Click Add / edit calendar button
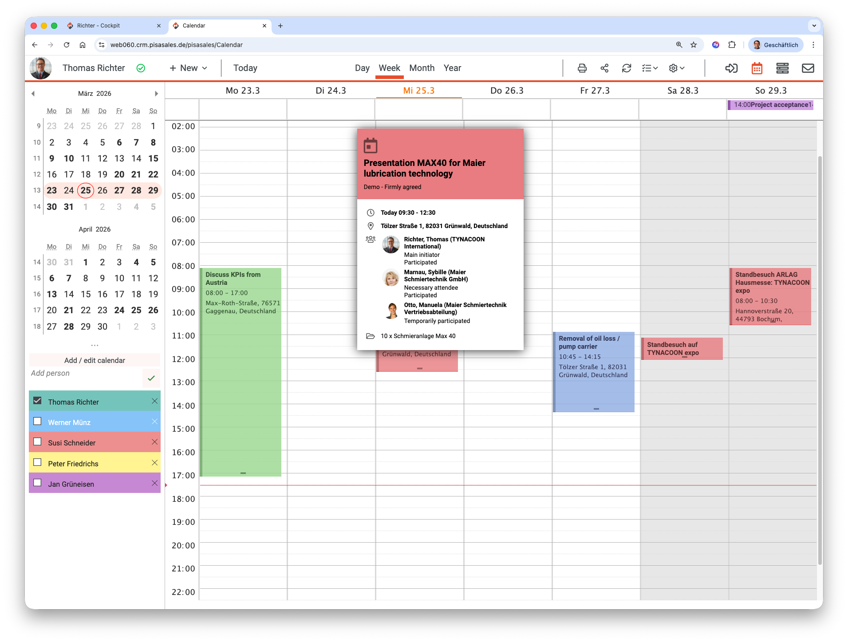848x642 pixels. tap(95, 360)
